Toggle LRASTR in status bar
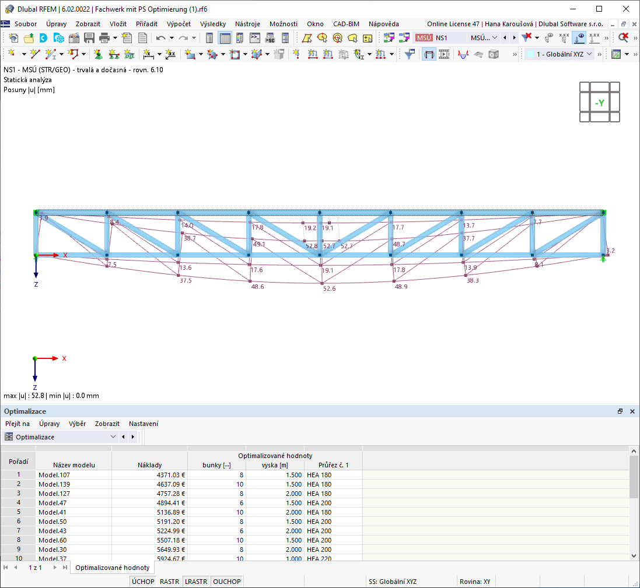Viewport: 640px width, 588px height. [x=196, y=582]
